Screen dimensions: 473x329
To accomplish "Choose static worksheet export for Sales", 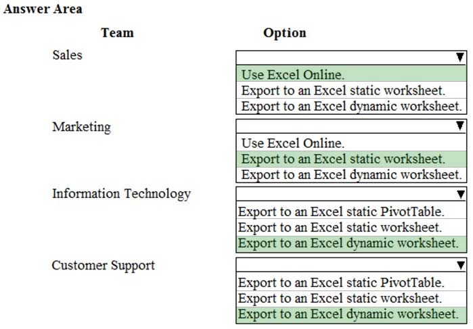I will coord(351,90).
